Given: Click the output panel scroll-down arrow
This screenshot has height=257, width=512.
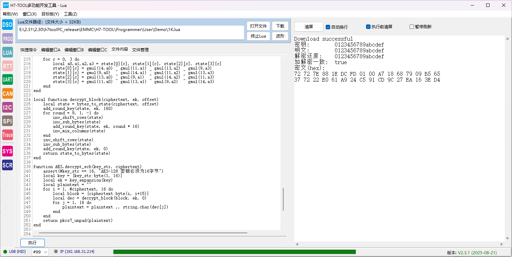Looking at the screenshot, I should point(508,238).
